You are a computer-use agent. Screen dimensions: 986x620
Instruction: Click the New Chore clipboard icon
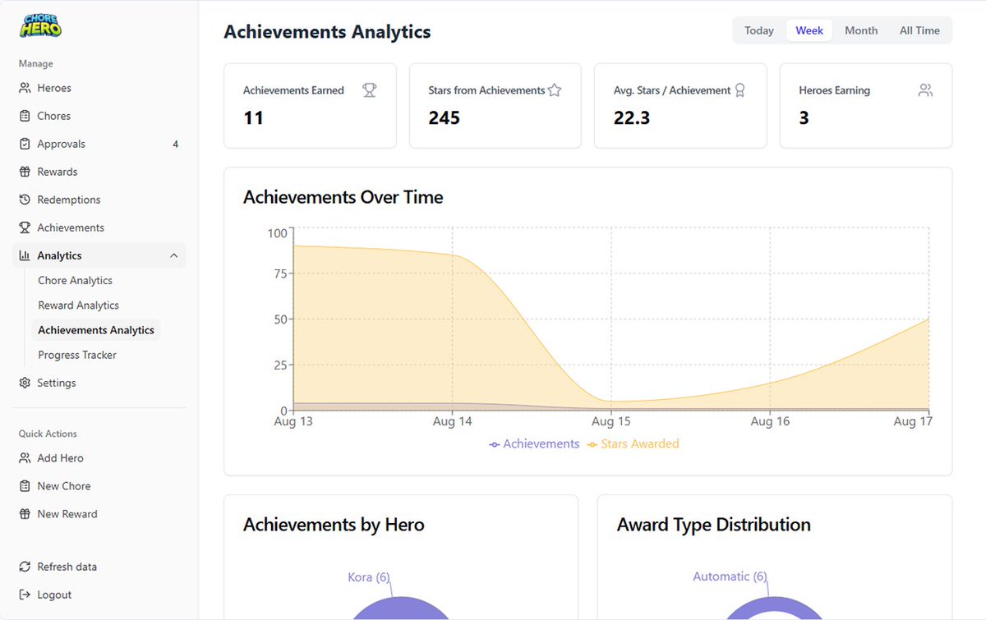click(25, 486)
